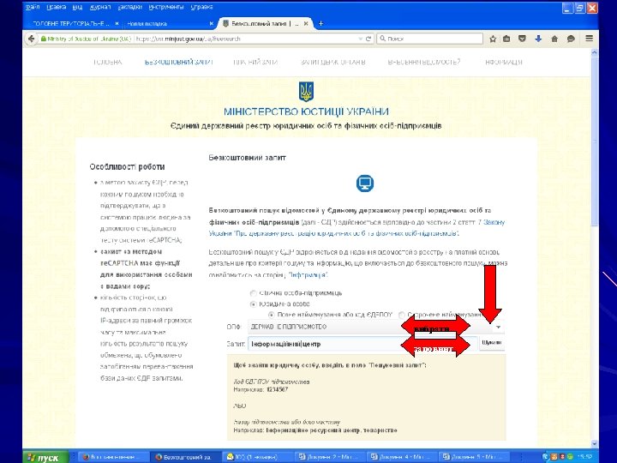This screenshot has height=463, width=617.
Task: Click the Ukrainian trident emblem
Action: [306, 92]
